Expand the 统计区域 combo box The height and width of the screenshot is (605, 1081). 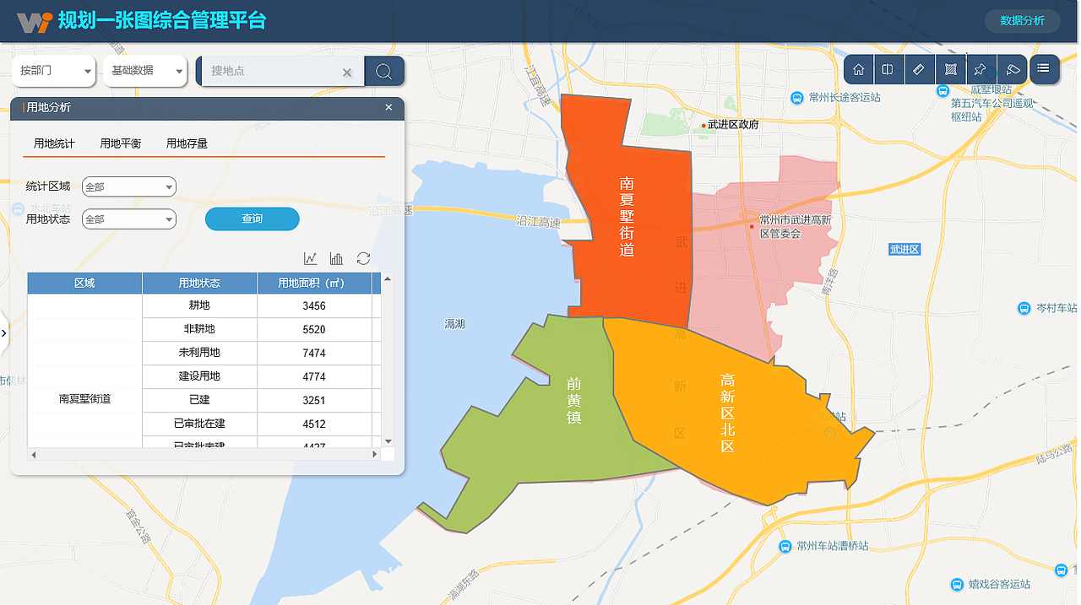point(129,186)
